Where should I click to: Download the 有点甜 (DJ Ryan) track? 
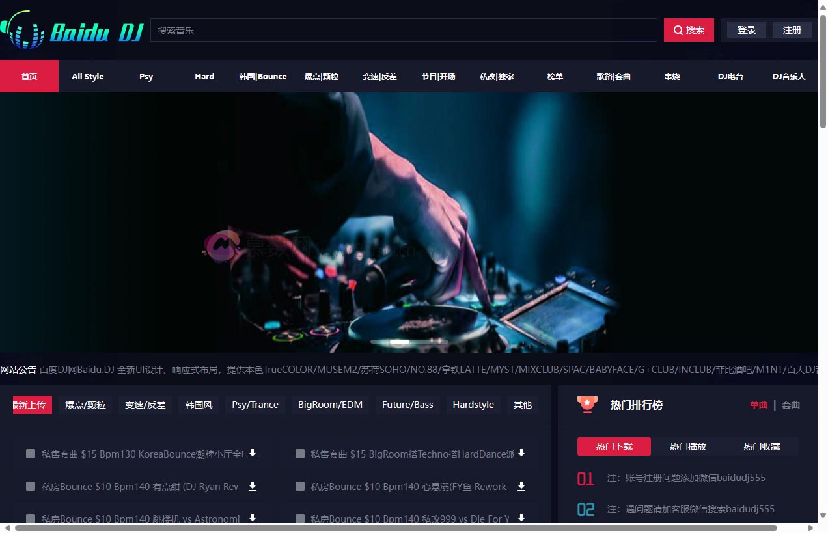[252, 485]
